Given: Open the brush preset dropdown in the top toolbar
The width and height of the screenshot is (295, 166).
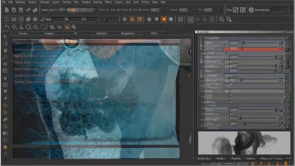Looking at the screenshot, I should [95, 10].
